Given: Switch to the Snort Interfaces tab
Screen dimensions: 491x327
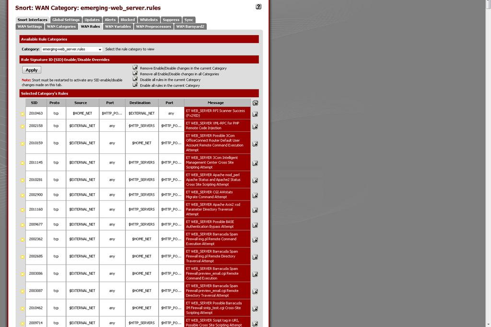Looking at the screenshot, I should click(32, 20).
